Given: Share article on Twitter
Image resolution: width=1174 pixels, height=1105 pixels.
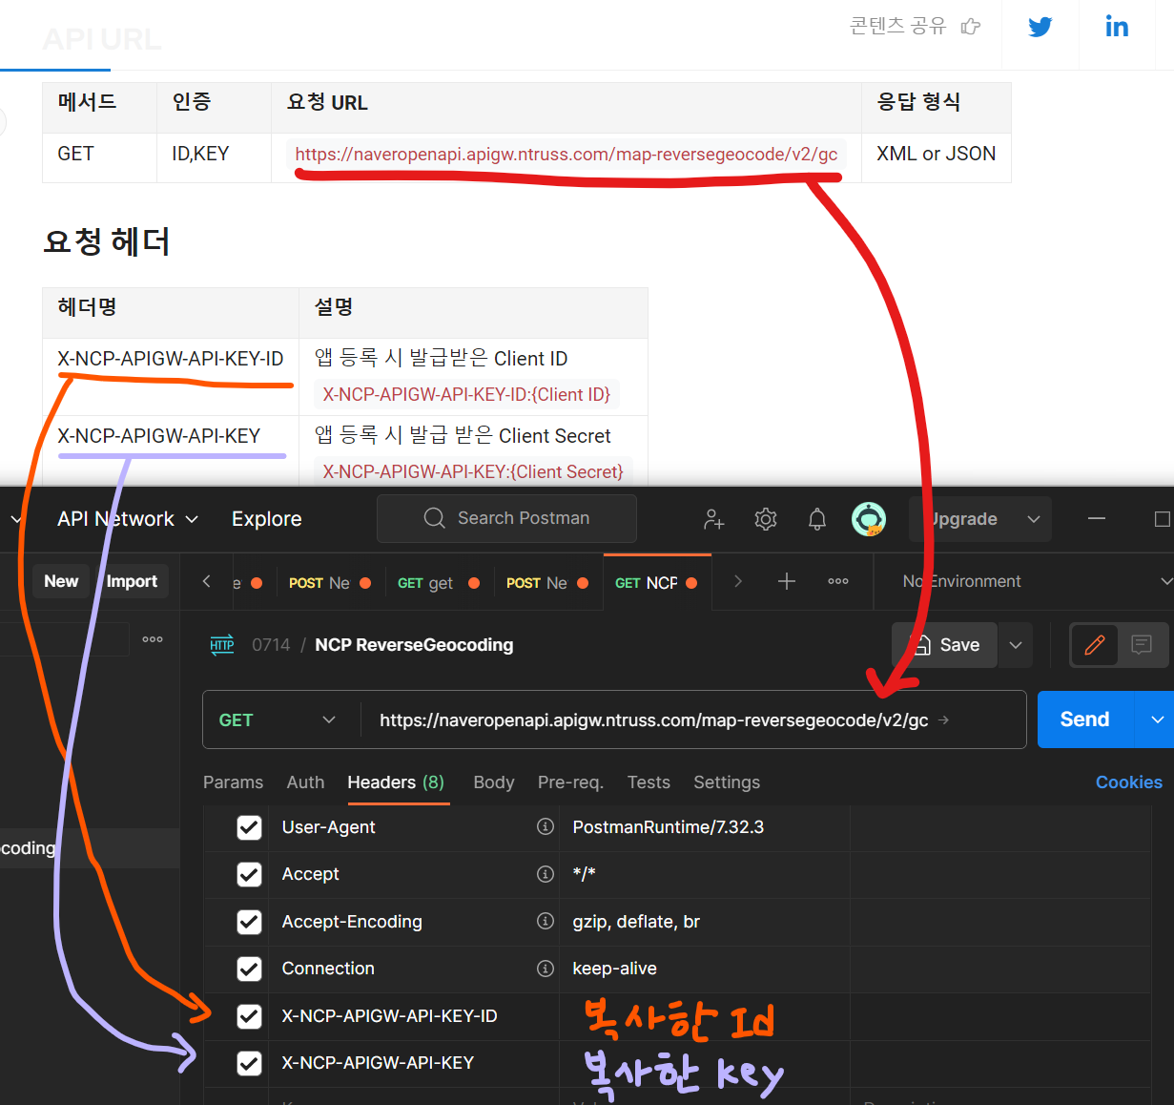Looking at the screenshot, I should (1040, 27).
